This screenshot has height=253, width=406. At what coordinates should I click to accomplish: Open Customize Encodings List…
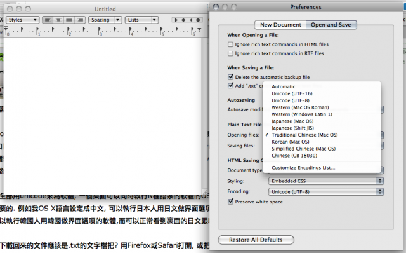coord(322,168)
